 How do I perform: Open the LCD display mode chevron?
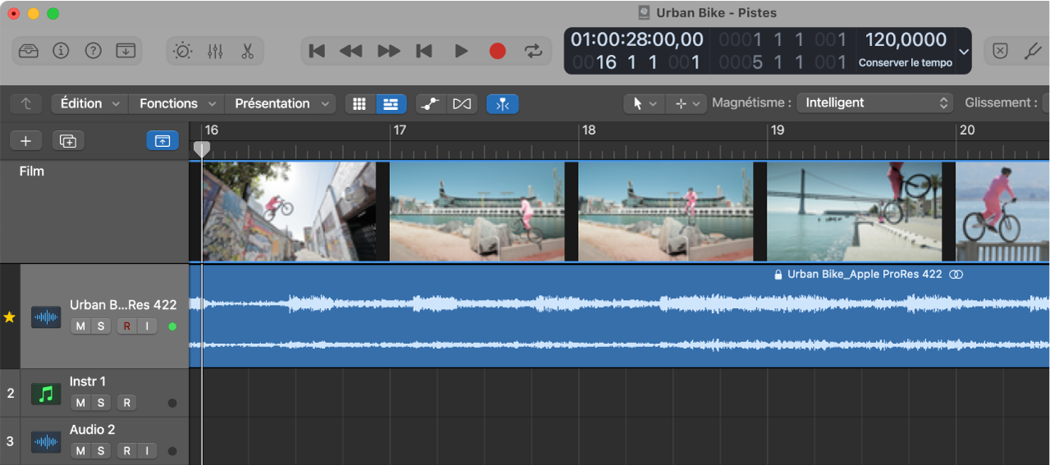(964, 51)
